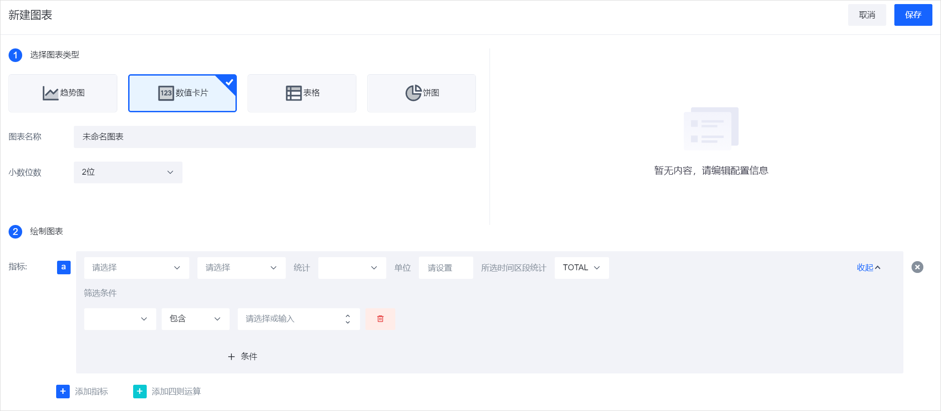Click the teal plus icon for 添加四则运算
The height and width of the screenshot is (411, 941).
140,392
